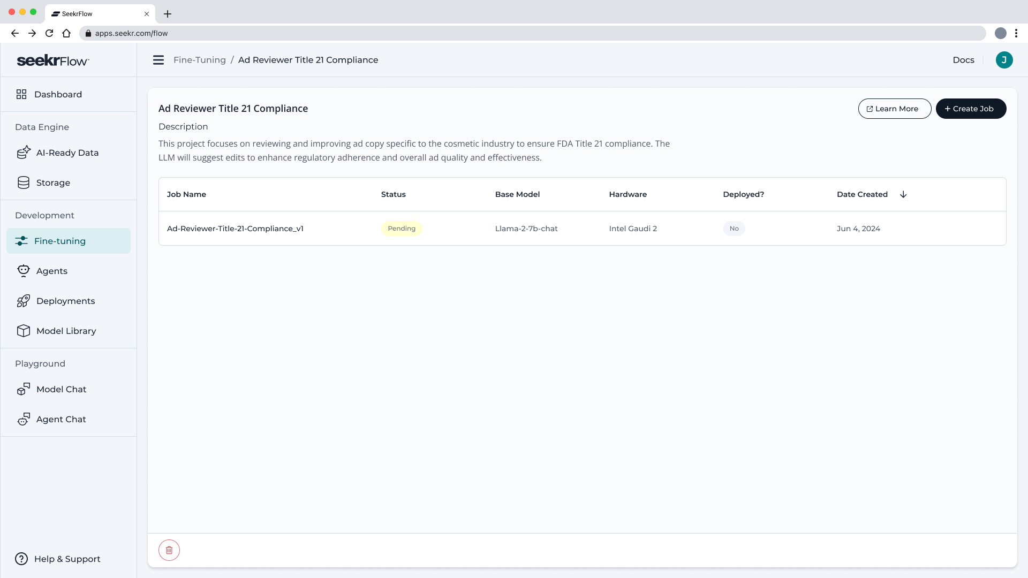
Task: Click Ad Reviewer Title 21 Compliance breadcrumb
Action: click(x=308, y=60)
